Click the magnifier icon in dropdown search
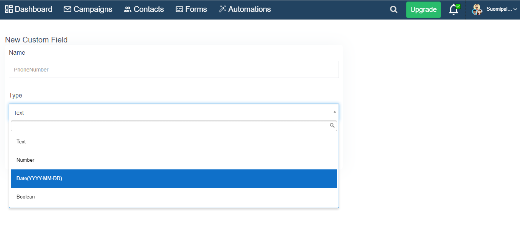520x226 pixels. click(x=332, y=125)
